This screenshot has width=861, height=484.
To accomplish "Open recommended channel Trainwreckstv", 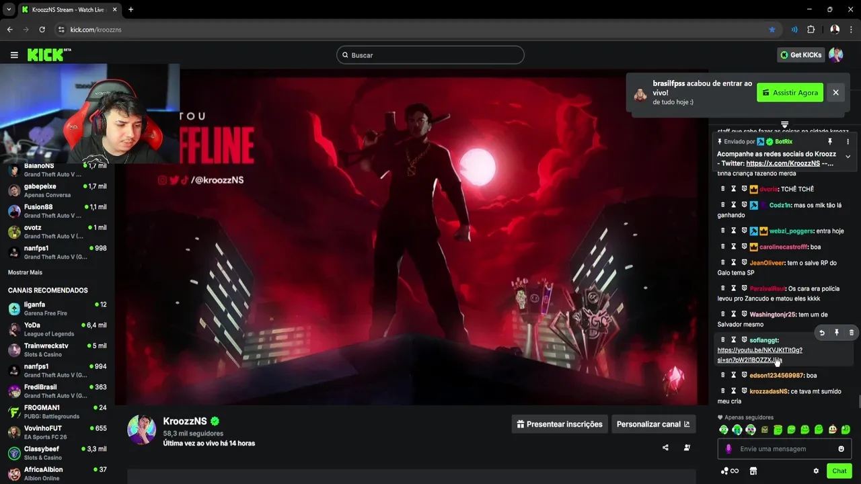I will 57,350.
